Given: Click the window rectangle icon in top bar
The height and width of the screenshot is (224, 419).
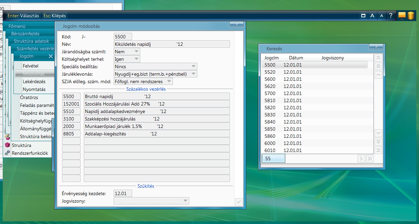Looking at the screenshot, I should (x=363, y=16).
